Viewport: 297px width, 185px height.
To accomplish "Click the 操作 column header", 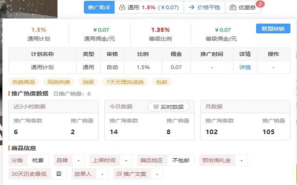I will coord(273,54).
